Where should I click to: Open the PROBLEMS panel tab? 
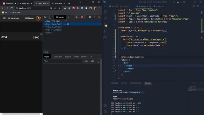114,83
